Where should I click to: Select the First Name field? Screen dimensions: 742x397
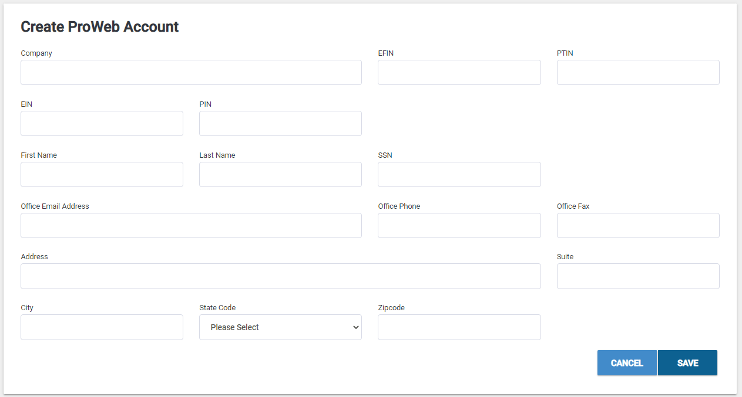(x=102, y=174)
